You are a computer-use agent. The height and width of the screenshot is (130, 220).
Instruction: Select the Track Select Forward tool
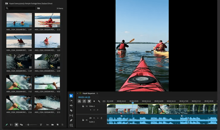(71, 101)
